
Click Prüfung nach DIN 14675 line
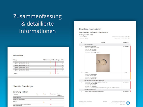click(86, 35)
